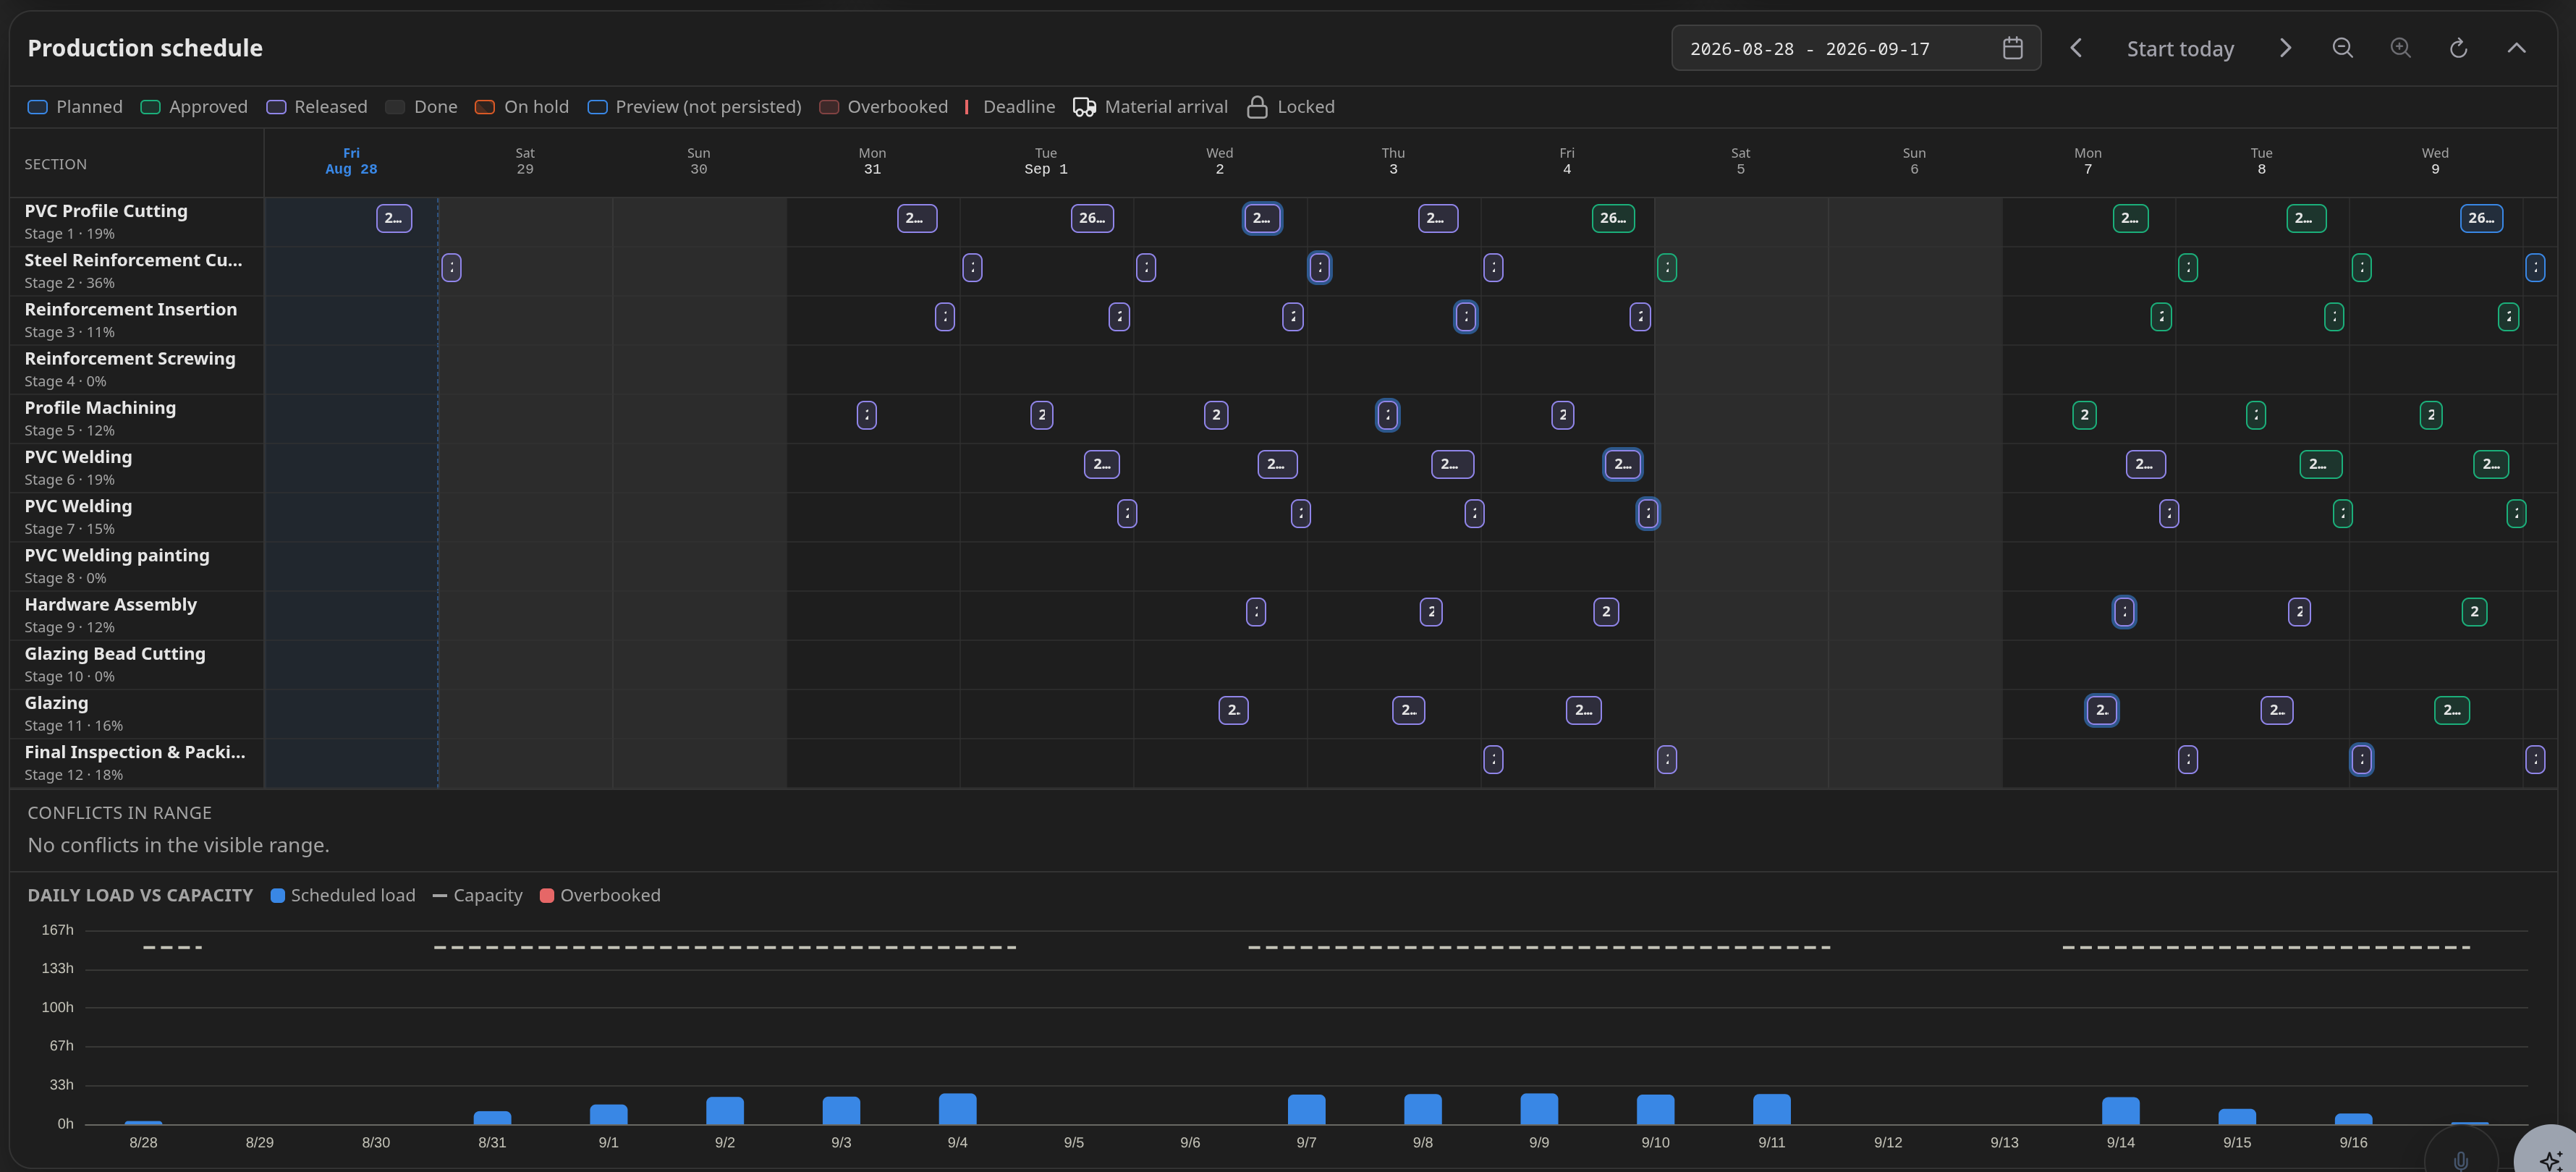The height and width of the screenshot is (1172, 2576).
Task: Click the Mon 7 column header
Action: 2087,161
